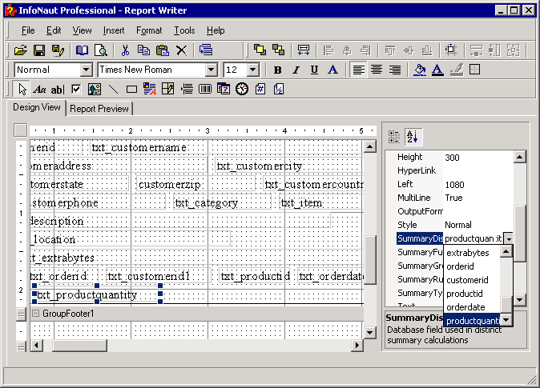Center the text alignment
Viewport: 540px width, 388px height.
point(377,70)
